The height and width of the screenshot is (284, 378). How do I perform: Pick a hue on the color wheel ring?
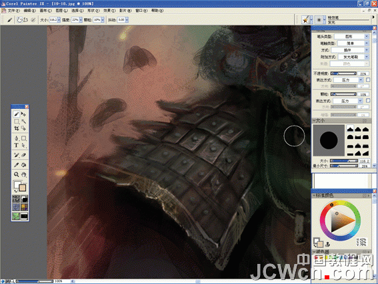click(340, 221)
